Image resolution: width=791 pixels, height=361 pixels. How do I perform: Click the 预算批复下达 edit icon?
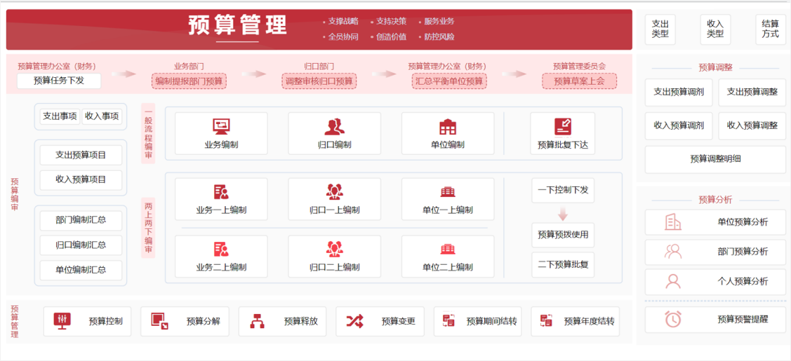click(562, 126)
